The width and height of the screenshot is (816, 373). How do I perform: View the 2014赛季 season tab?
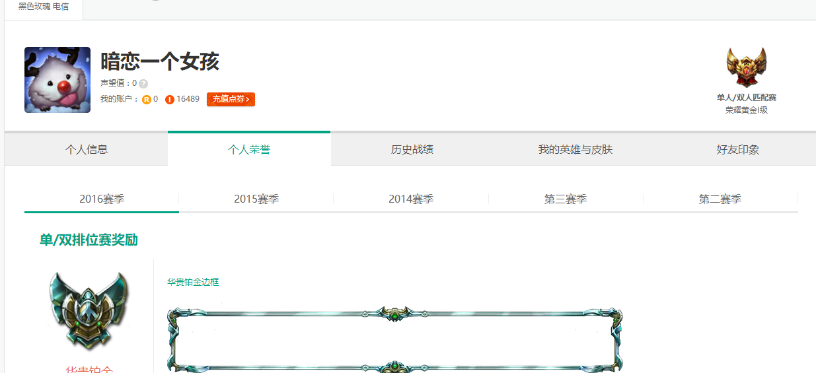click(x=411, y=199)
